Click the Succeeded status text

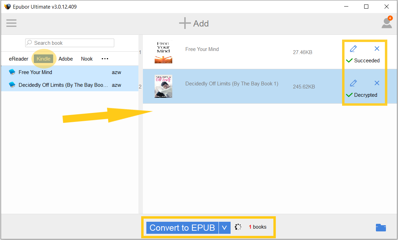(x=367, y=61)
